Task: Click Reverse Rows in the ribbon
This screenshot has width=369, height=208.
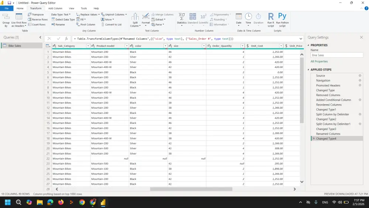Action: pyautogui.click(x=38, y=20)
